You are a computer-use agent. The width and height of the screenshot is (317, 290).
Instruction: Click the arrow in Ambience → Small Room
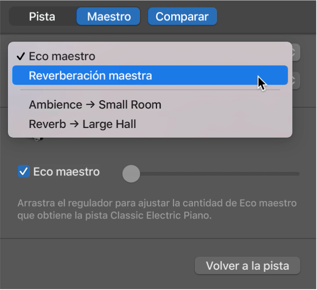90,105
